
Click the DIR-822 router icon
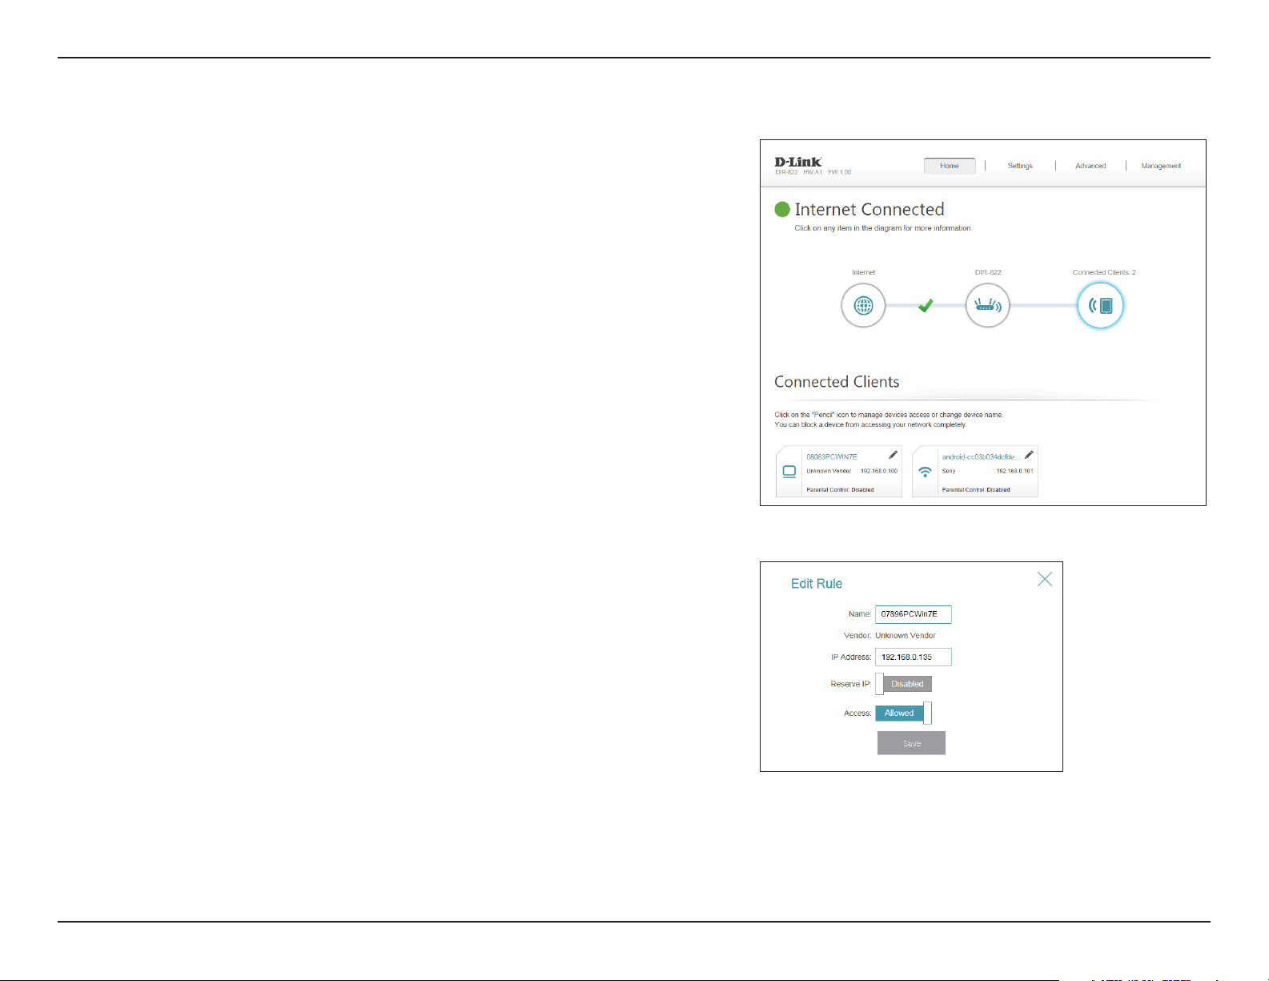click(988, 305)
